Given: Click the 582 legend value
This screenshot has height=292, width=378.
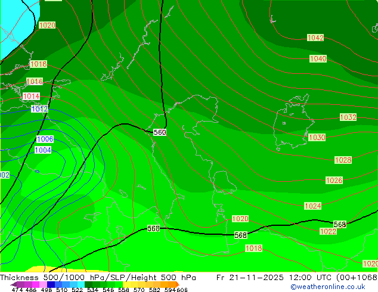Looking at the screenshot, I should click(x=154, y=290).
